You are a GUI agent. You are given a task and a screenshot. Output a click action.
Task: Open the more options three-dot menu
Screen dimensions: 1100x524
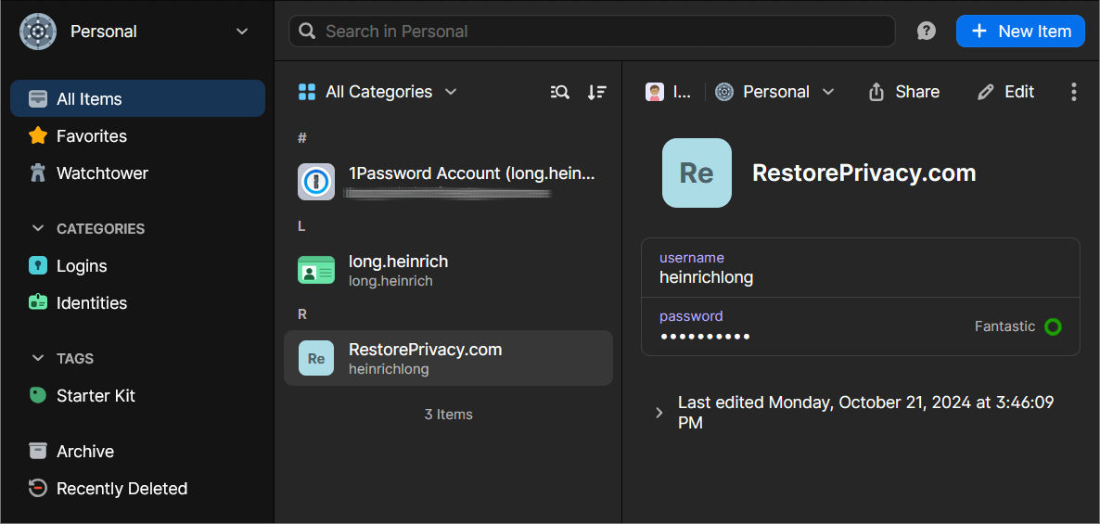coord(1073,92)
